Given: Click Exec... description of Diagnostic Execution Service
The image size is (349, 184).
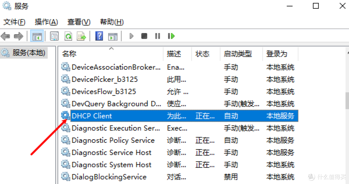Looking at the screenshot, I should 177,128.
